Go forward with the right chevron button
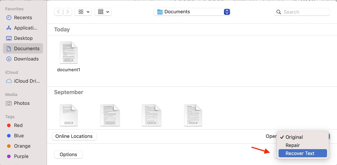The width and height of the screenshot is (337, 165). tap(67, 12)
